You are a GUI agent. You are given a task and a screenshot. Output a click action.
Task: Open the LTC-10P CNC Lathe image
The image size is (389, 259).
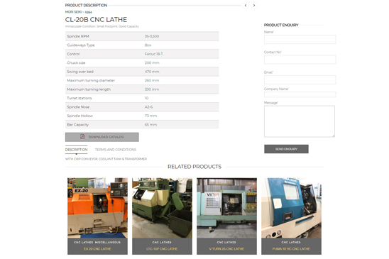pyautogui.click(x=162, y=208)
